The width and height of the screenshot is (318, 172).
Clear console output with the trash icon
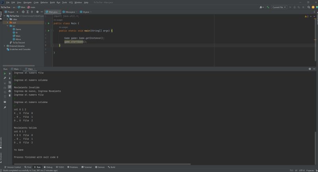coord(10,95)
